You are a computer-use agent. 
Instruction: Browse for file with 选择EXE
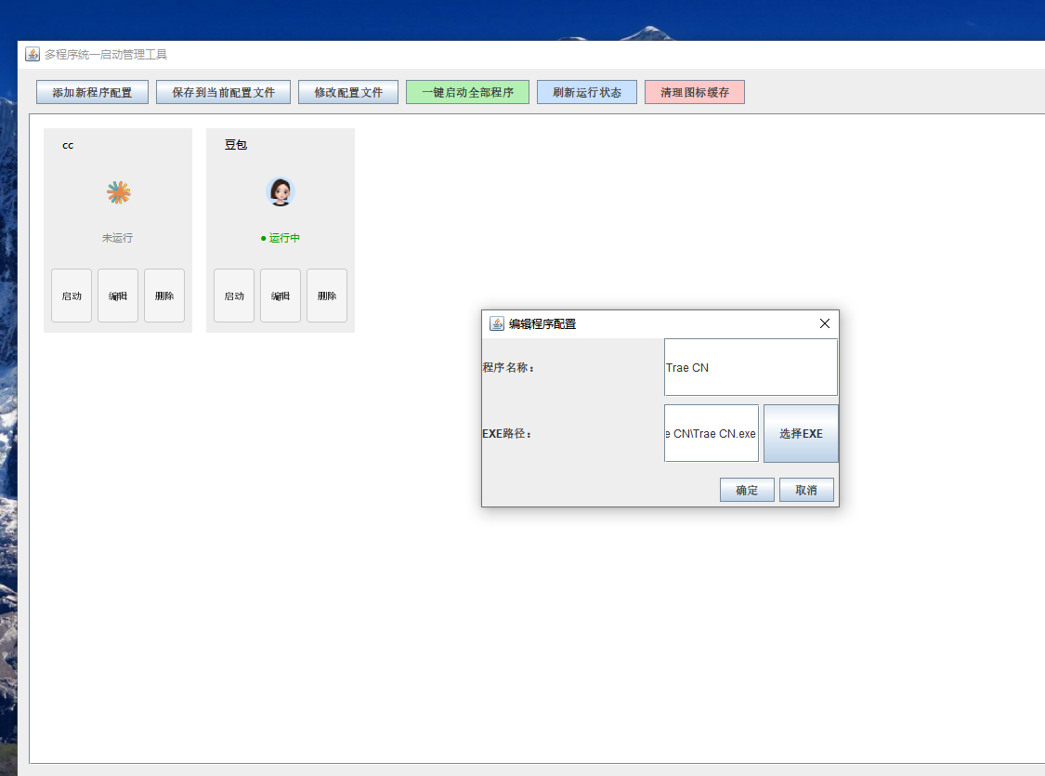801,433
